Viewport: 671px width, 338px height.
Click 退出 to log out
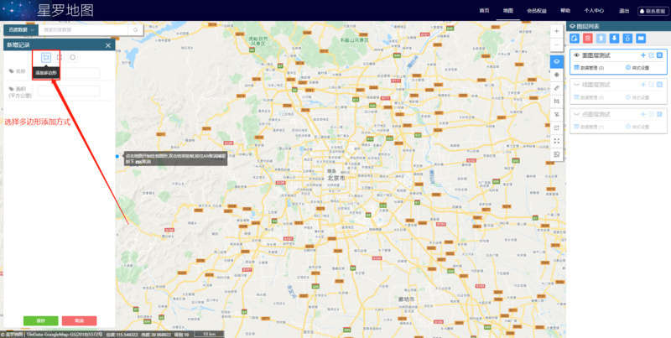coord(623,11)
